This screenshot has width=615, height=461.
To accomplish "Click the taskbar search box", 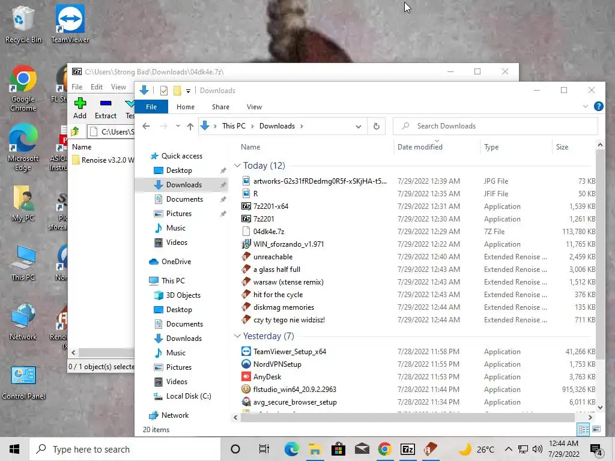I will point(125,449).
